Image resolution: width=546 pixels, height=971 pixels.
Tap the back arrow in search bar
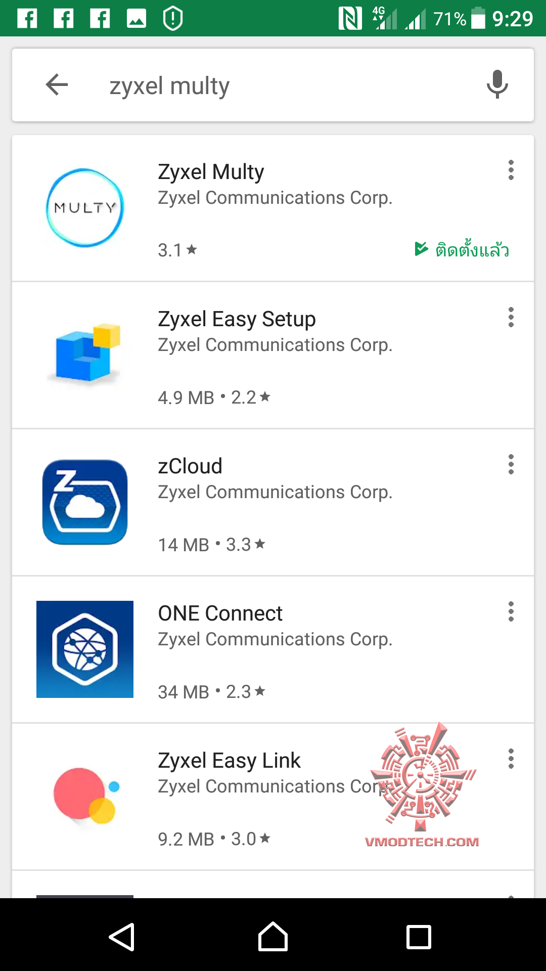pos(57,84)
